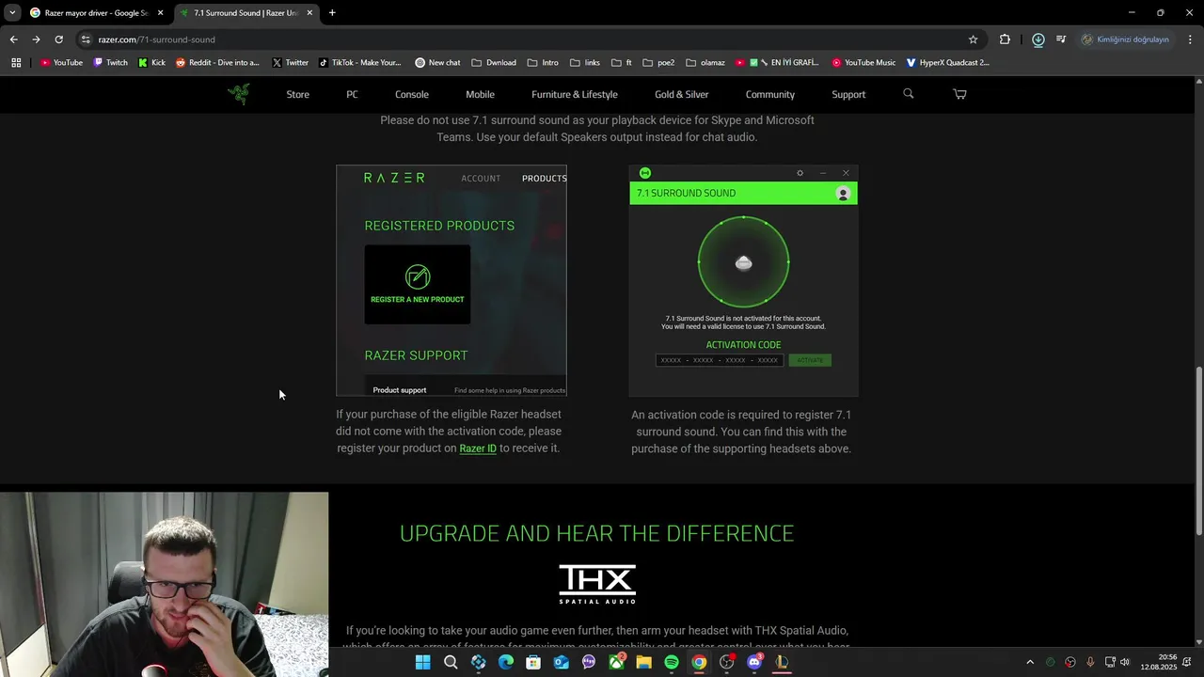Screen dimensions: 1204x677
Task: Open File Explorer from taskbar
Action: pyautogui.click(x=643, y=662)
